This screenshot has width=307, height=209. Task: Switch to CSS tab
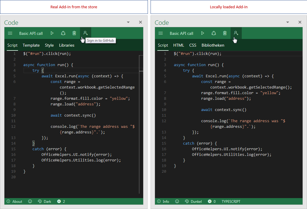coord(193,45)
